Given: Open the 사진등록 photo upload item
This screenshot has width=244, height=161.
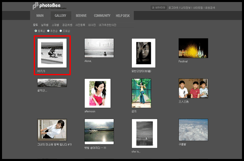Looking at the screenshot, I should coord(80,25).
